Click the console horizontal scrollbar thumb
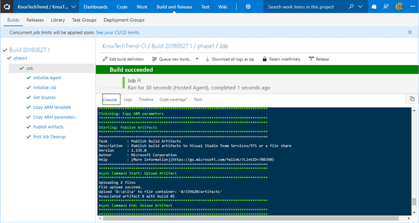 tap(251, 219)
